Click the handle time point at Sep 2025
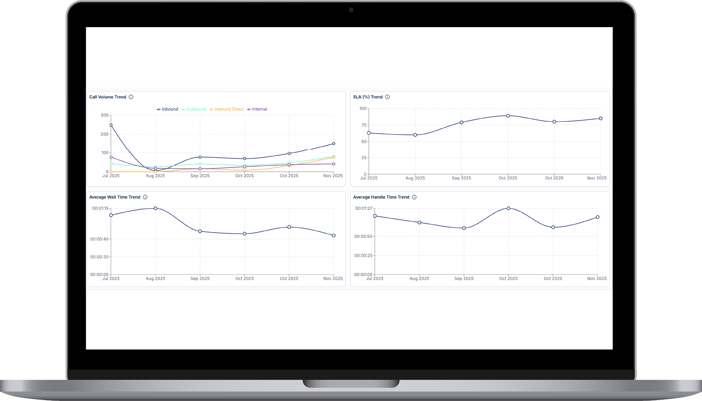 464,228
